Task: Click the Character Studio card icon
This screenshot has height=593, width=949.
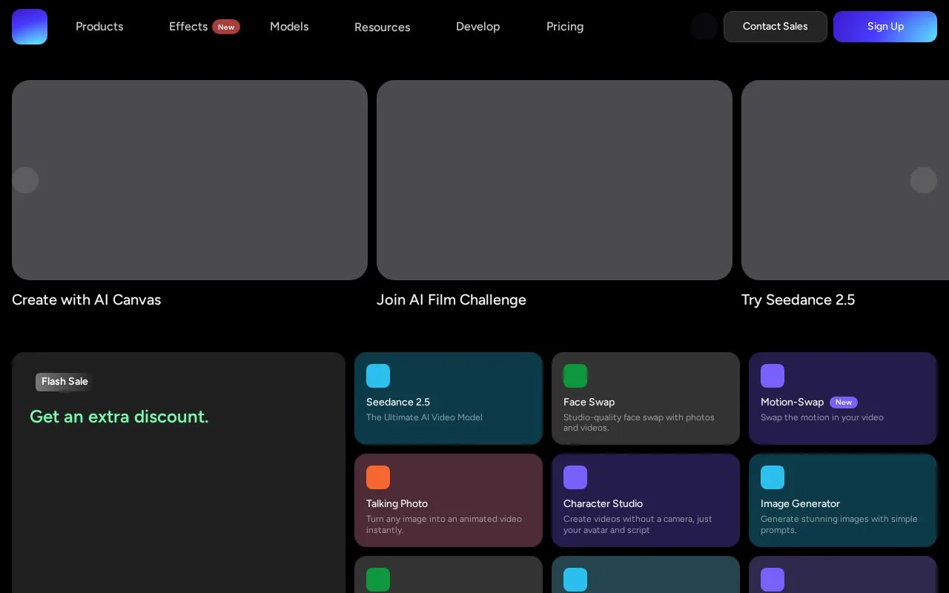Action: pyautogui.click(x=575, y=477)
